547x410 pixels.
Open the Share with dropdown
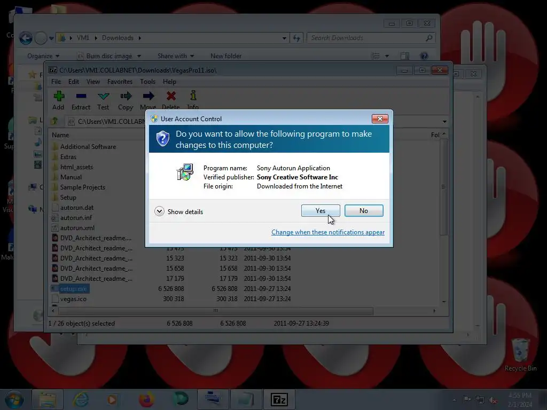pos(175,56)
